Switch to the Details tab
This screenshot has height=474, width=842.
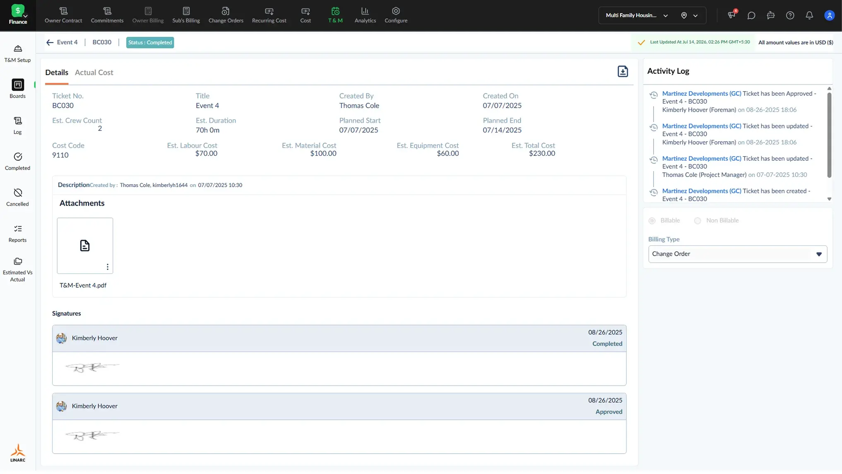click(x=57, y=73)
